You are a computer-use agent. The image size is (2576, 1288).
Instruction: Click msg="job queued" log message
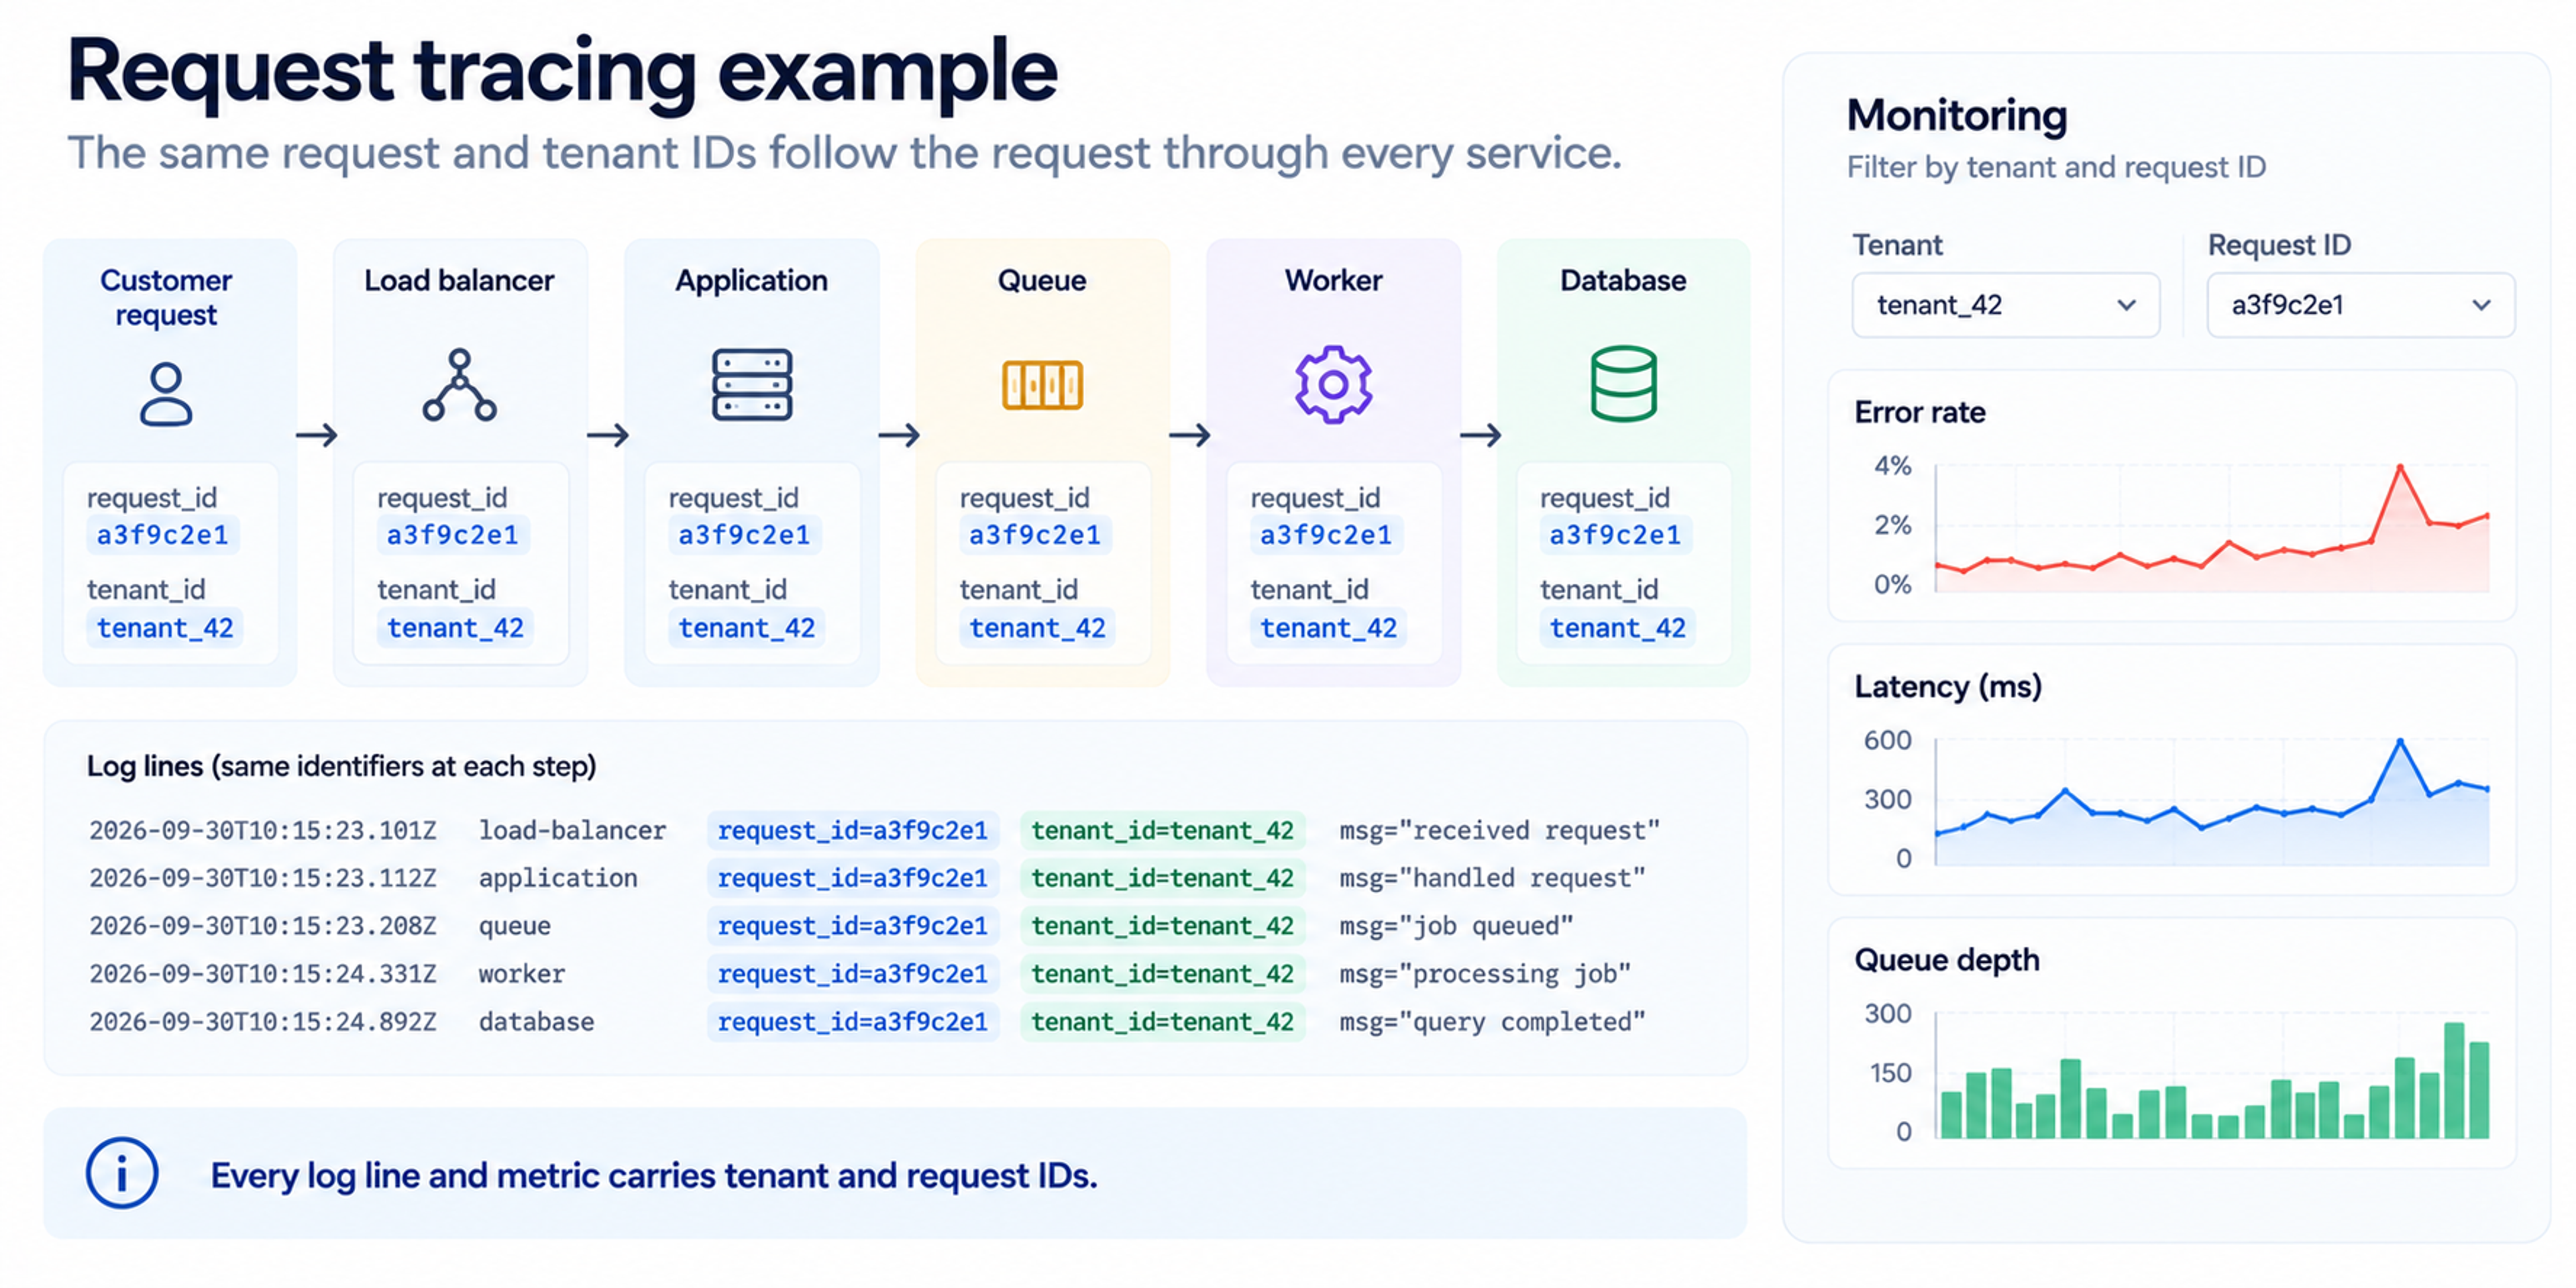tap(1456, 926)
